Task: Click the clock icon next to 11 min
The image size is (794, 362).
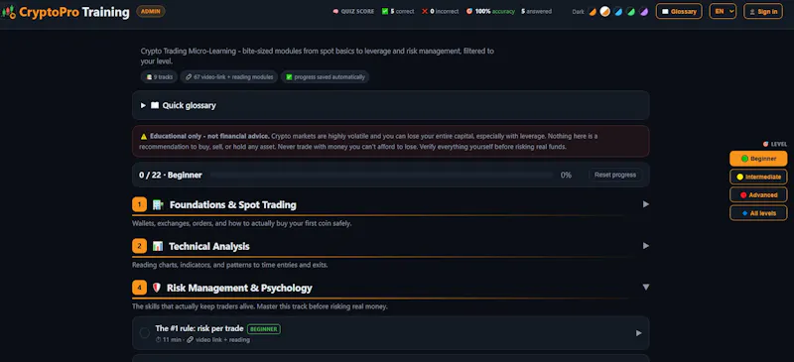Action: point(159,340)
